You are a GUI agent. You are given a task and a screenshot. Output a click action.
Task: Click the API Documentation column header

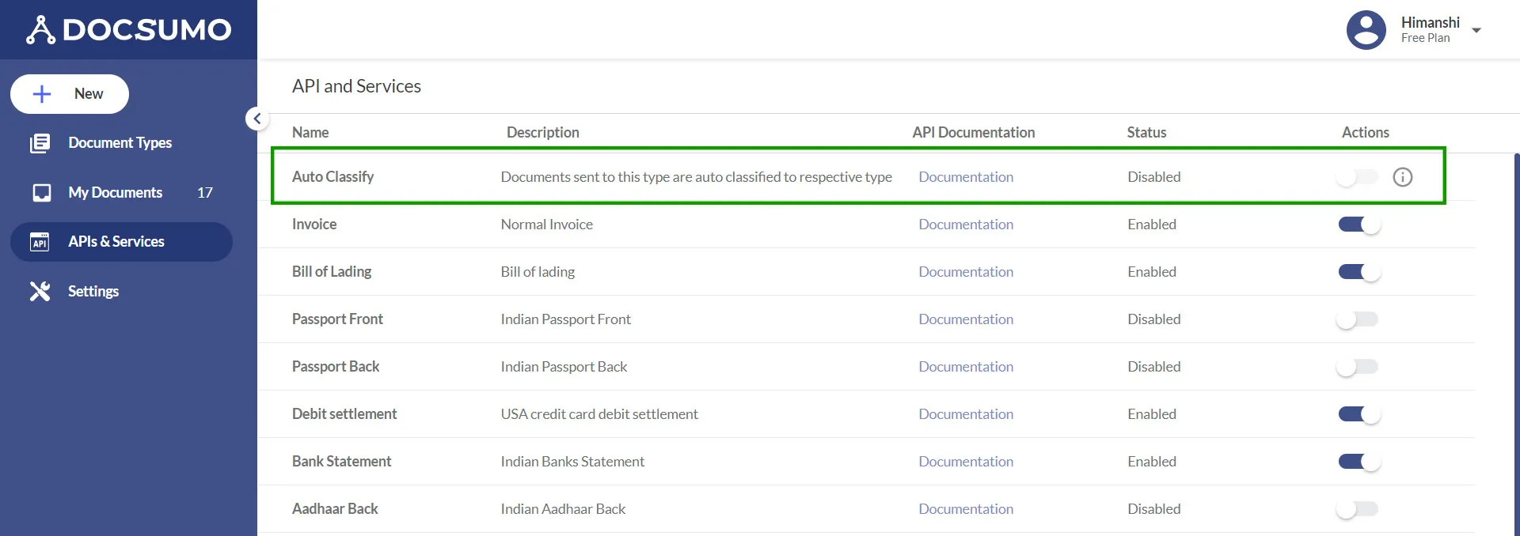tap(974, 133)
